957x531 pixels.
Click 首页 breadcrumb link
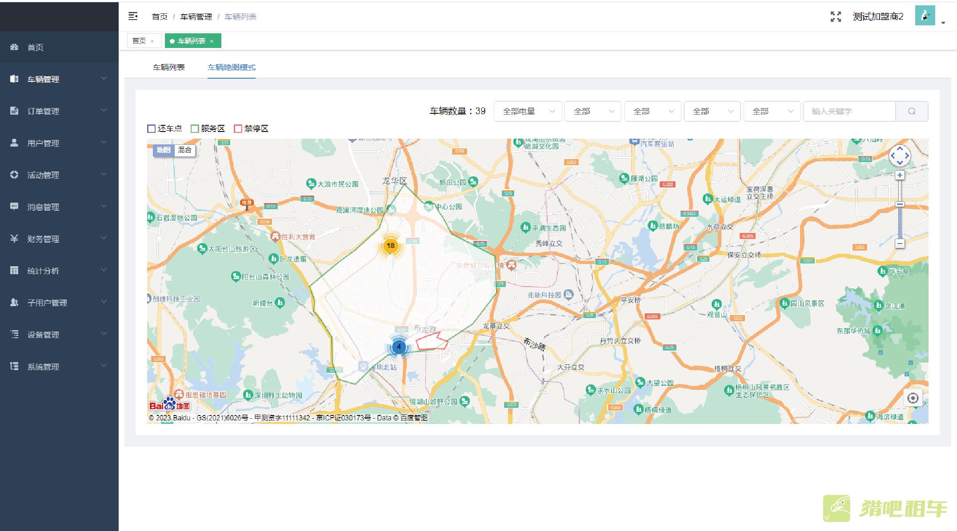160,17
